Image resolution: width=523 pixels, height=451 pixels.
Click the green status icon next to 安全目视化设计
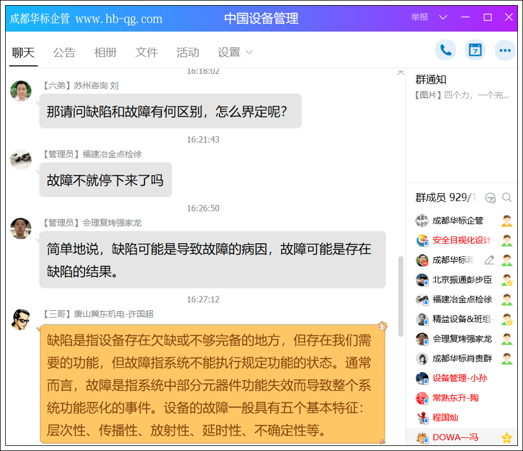point(508,241)
